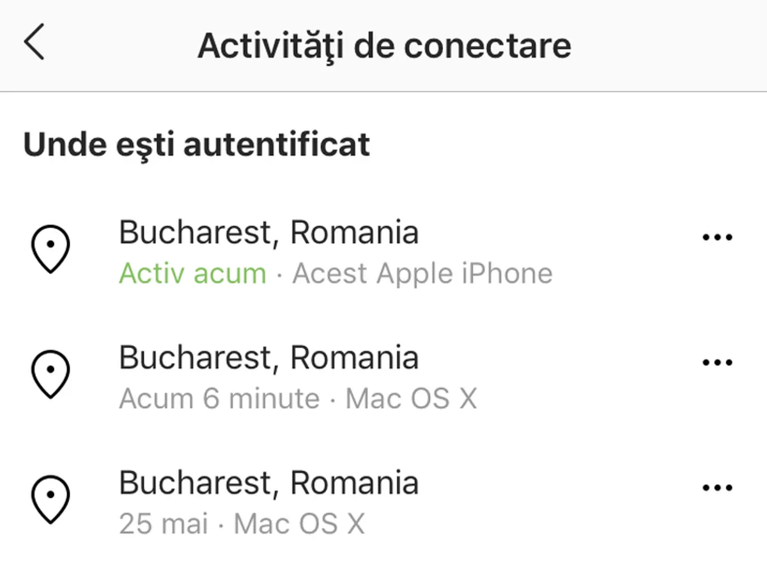The image size is (767, 575).
Task: Click the location pin for the active iPhone session
Action: (50, 249)
